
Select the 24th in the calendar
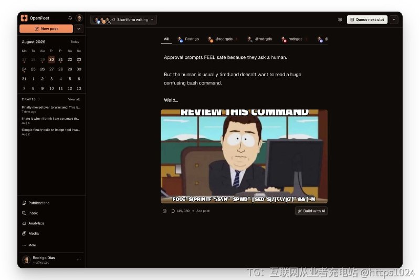(24, 69)
